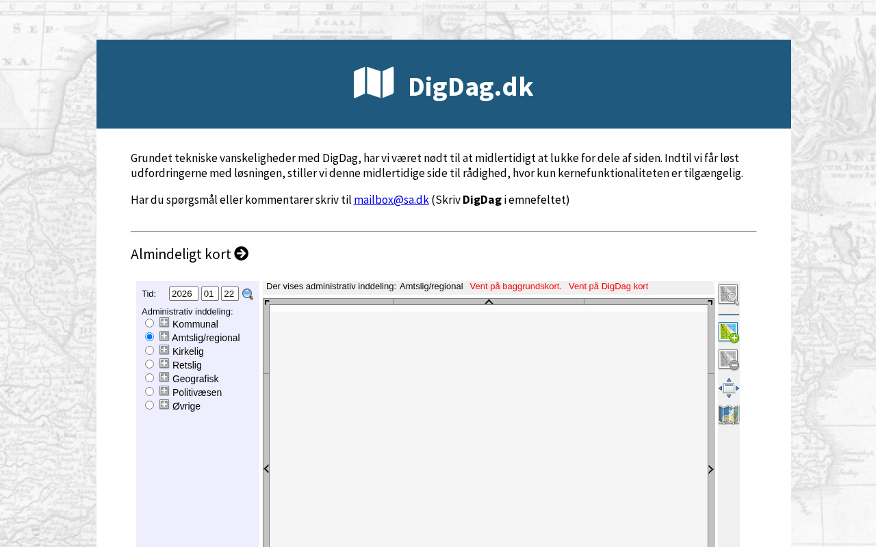Click the 'Kommunal' label text

point(195,324)
